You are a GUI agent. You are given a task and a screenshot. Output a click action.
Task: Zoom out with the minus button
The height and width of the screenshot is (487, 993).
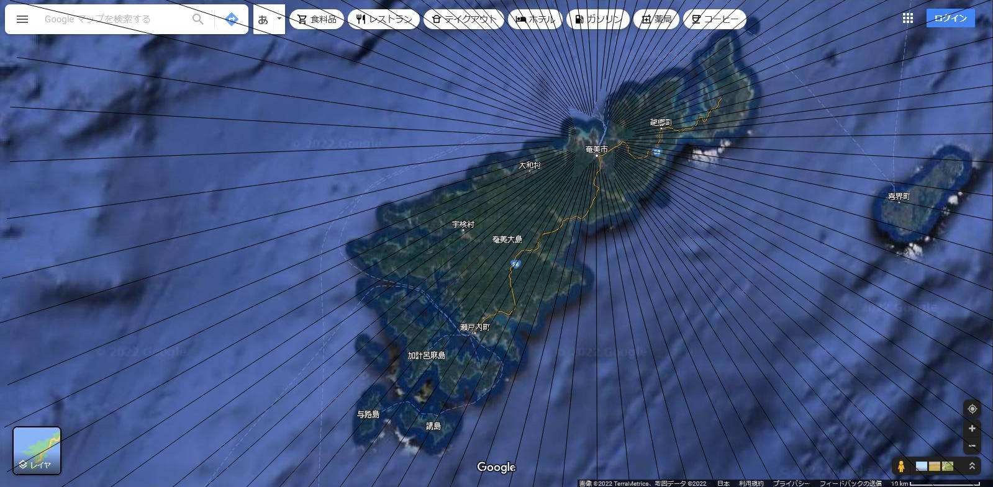coord(973,445)
